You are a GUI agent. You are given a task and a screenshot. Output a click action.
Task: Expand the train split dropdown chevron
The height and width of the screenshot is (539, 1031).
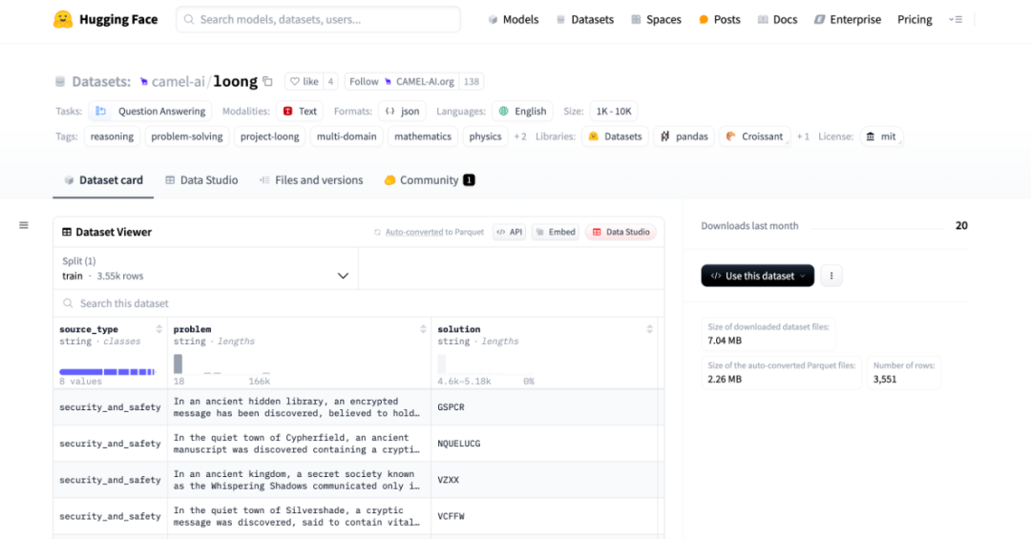pyautogui.click(x=343, y=276)
